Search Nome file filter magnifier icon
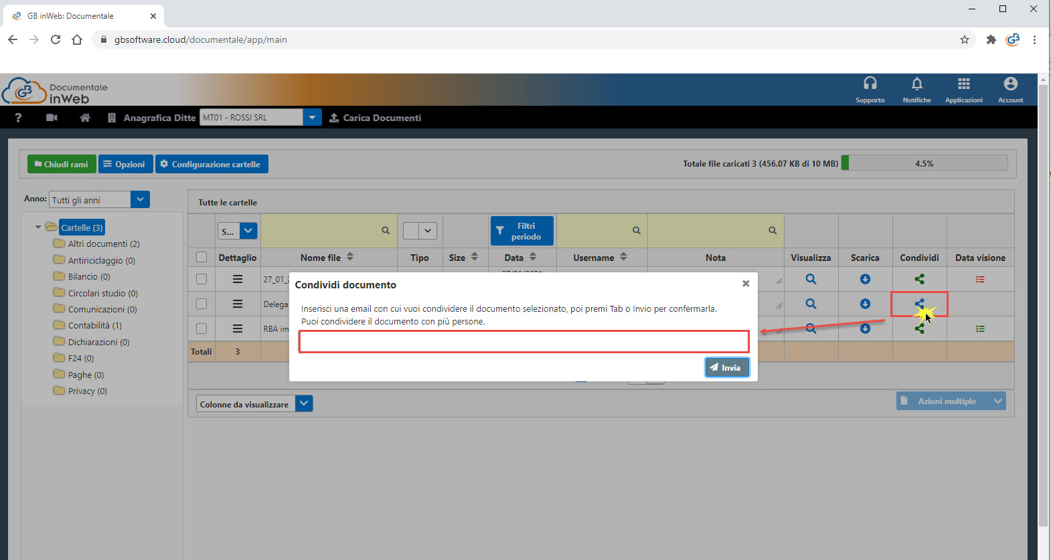The image size is (1051, 560). 386,230
